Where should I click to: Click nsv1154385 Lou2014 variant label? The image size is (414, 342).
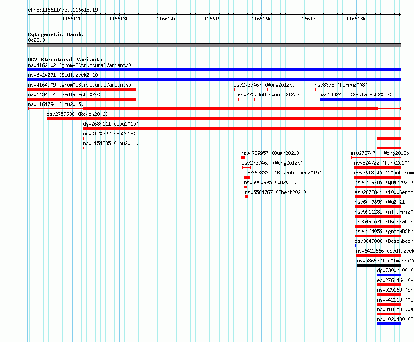click(x=111, y=143)
